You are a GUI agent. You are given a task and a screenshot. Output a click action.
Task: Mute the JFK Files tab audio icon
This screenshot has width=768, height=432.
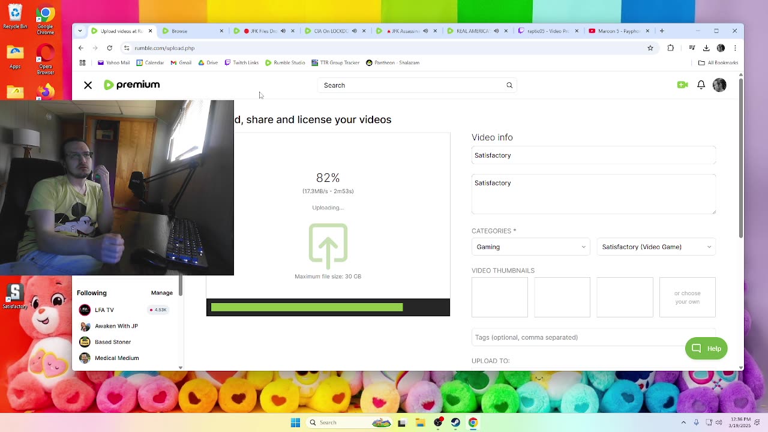click(283, 31)
